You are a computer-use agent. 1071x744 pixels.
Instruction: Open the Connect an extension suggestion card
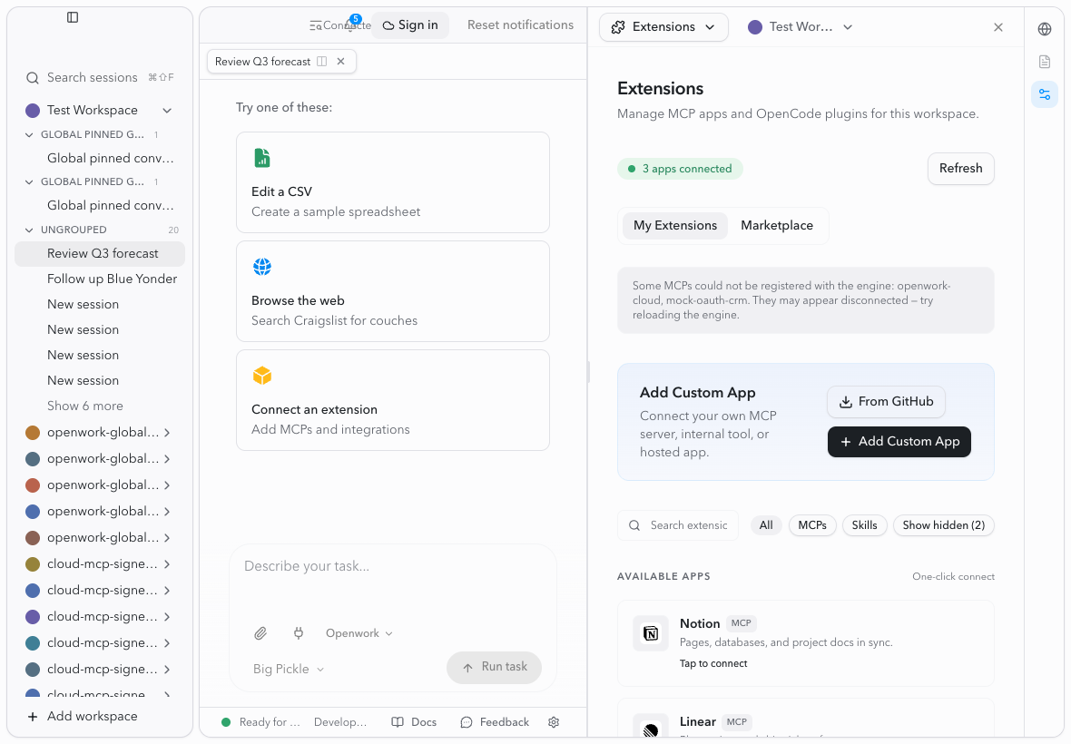tap(393, 401)
